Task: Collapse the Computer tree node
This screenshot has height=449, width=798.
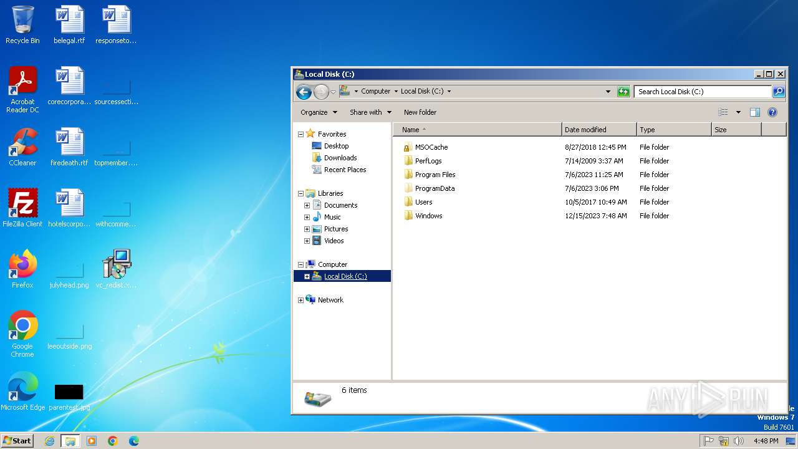Action: pos(300,264)
